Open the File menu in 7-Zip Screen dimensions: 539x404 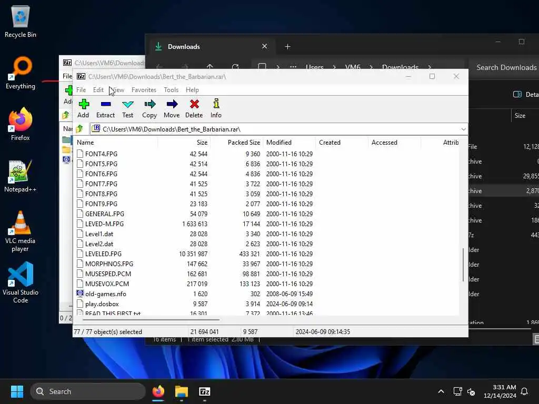pyautogui.click(x=81, y=89)
